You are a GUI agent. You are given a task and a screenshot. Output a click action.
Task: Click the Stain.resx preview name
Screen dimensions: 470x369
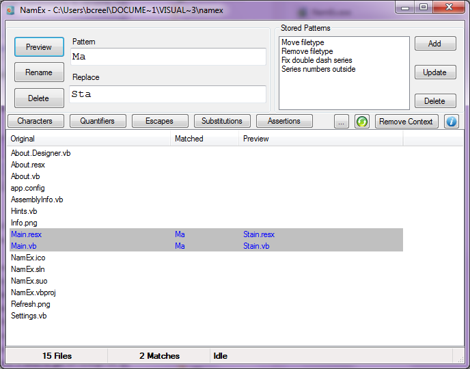click(259, 234)
